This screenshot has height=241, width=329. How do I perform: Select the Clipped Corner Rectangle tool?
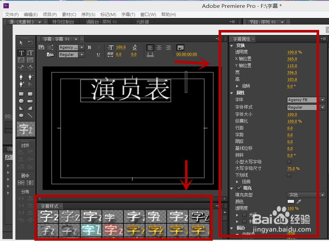click(x=21, y=101)
